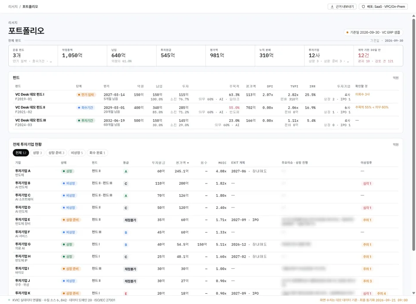416x304 pixels.
Task: Select company 투자기업 F
Action: [x=205, y=234]
